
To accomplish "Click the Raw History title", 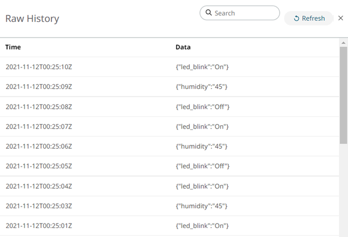I will pyautogui.click(x=32, y=19).
